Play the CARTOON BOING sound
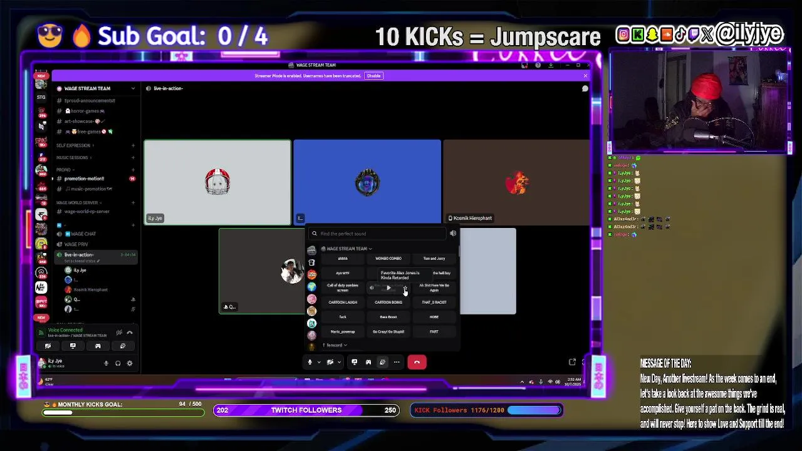This screenshot has height=451, width=802. pyautogui.click(x=388, y=303)
